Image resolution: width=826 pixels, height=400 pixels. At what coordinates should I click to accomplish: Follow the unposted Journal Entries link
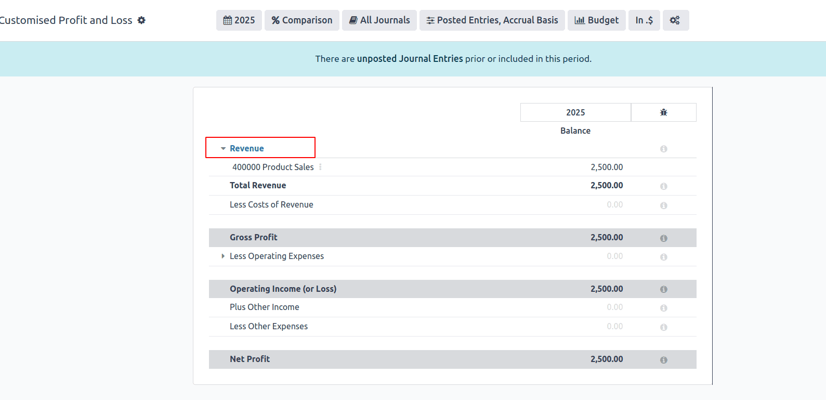pyautogui.click(x=410, y=59)
